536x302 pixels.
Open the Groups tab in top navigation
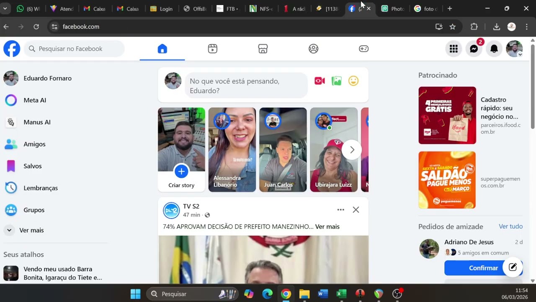(x=313, y=49)
